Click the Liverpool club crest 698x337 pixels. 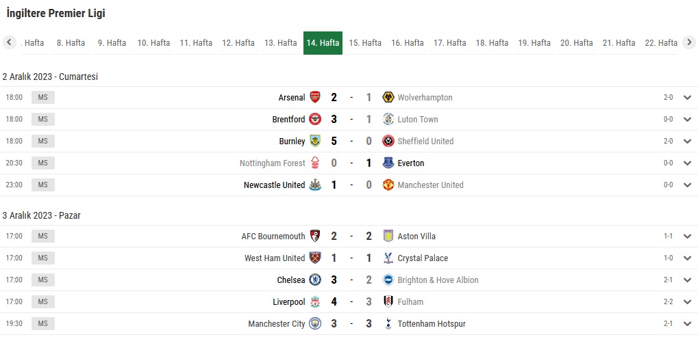315,301
